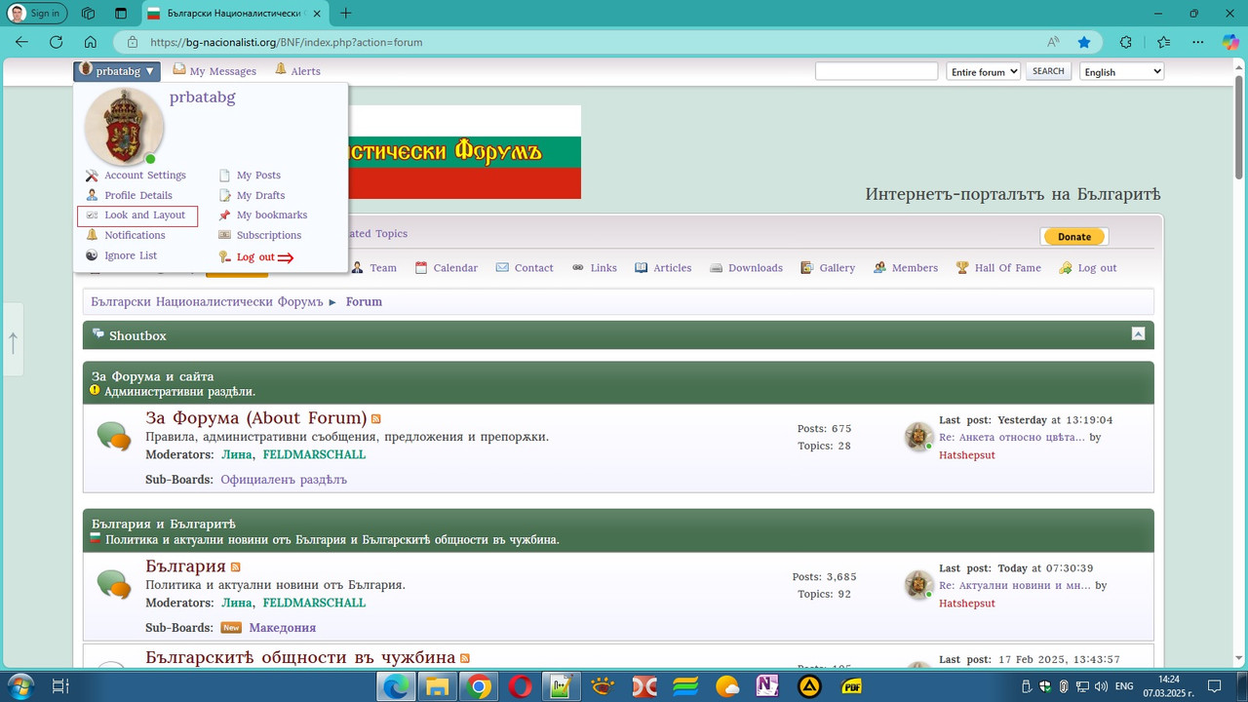This screenshot has height=702, width=1248.
Task: Open Alerts link in top bar
Action: click(297, 70)
